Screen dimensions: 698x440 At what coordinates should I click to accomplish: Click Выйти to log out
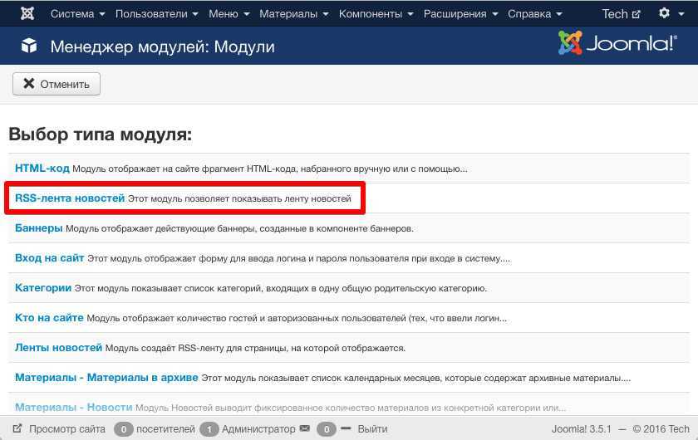click(372, 429)
